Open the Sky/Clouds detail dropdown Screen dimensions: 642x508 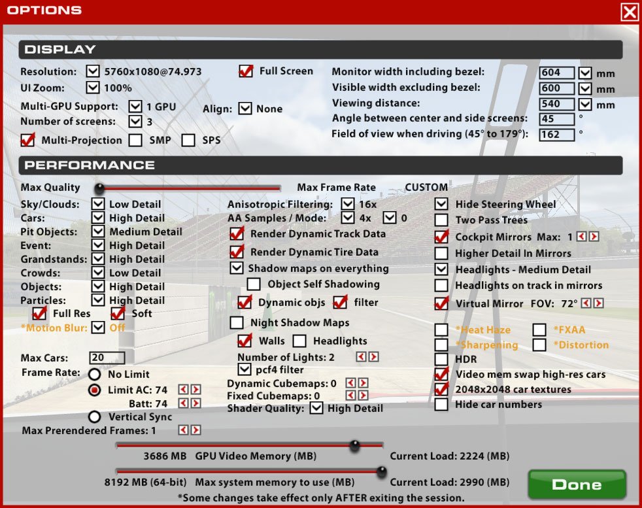click(98, 204)
